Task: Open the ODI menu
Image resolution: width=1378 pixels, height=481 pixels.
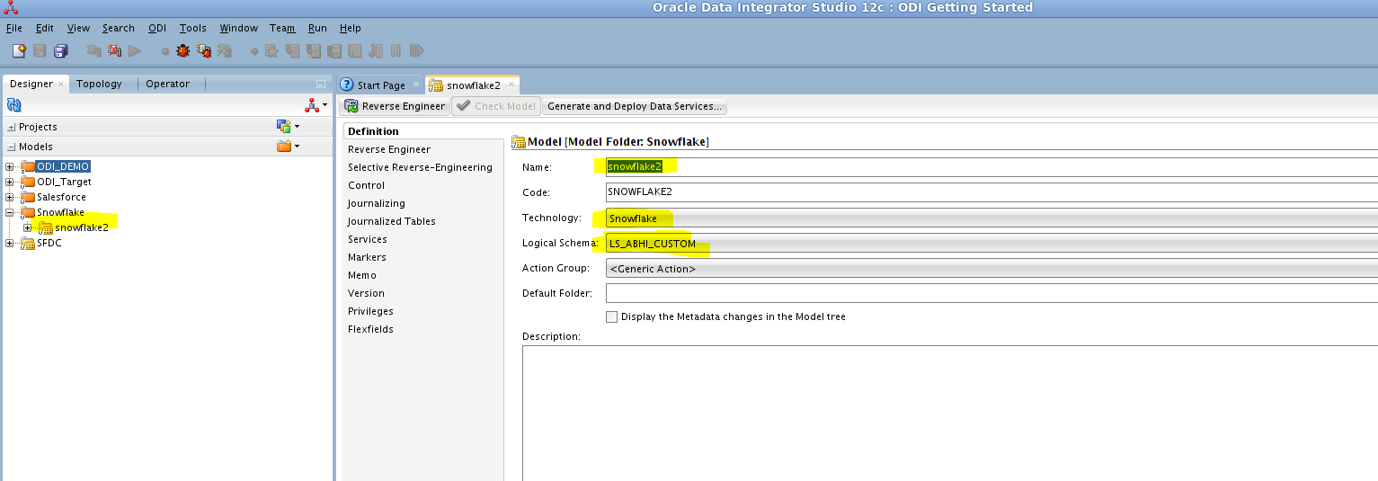Action: (157, 28)
